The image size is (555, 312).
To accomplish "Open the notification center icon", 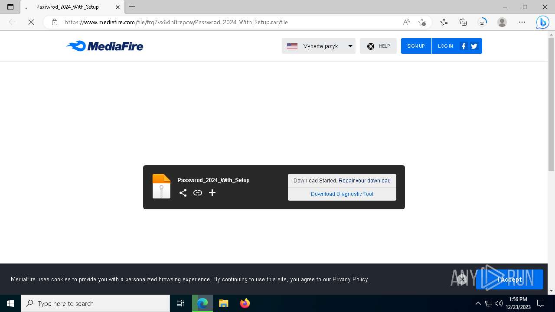I will pyautogui.click(x=541, y=303).
